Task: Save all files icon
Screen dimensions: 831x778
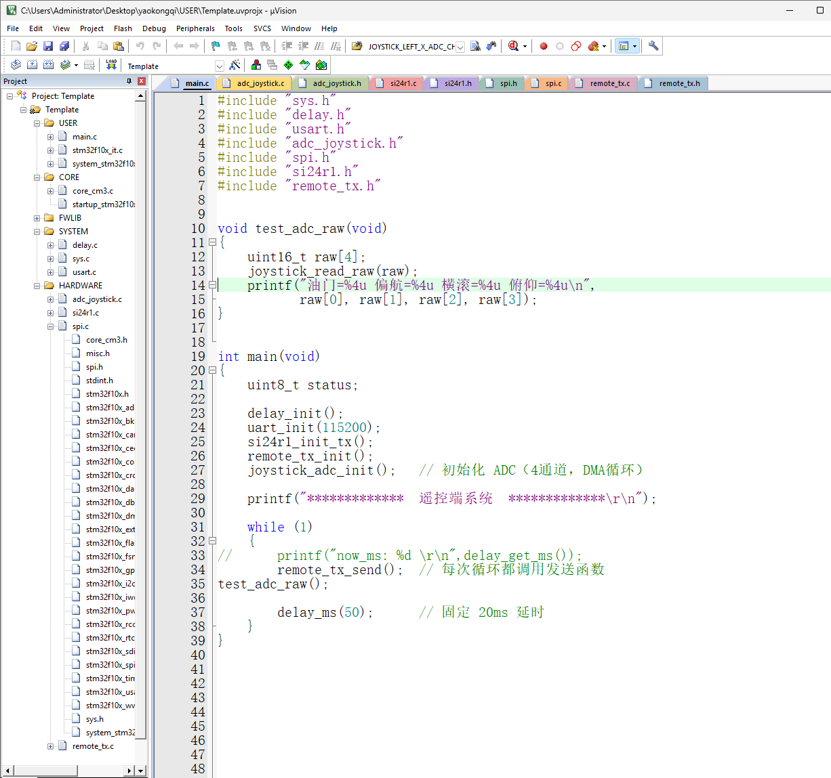Action: pyautogui.click(x=64, y=46)
